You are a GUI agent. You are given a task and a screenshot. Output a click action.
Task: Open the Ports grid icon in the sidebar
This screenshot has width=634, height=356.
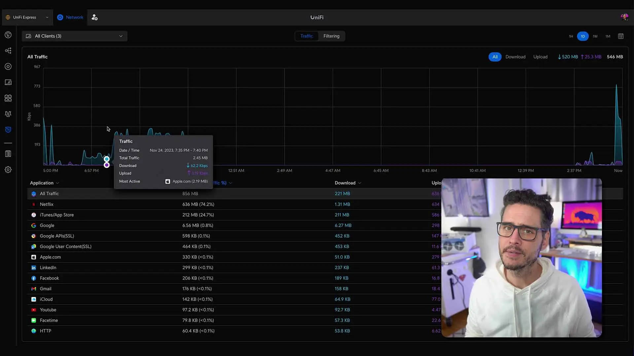pyautogui.click(x=8, y=98)
